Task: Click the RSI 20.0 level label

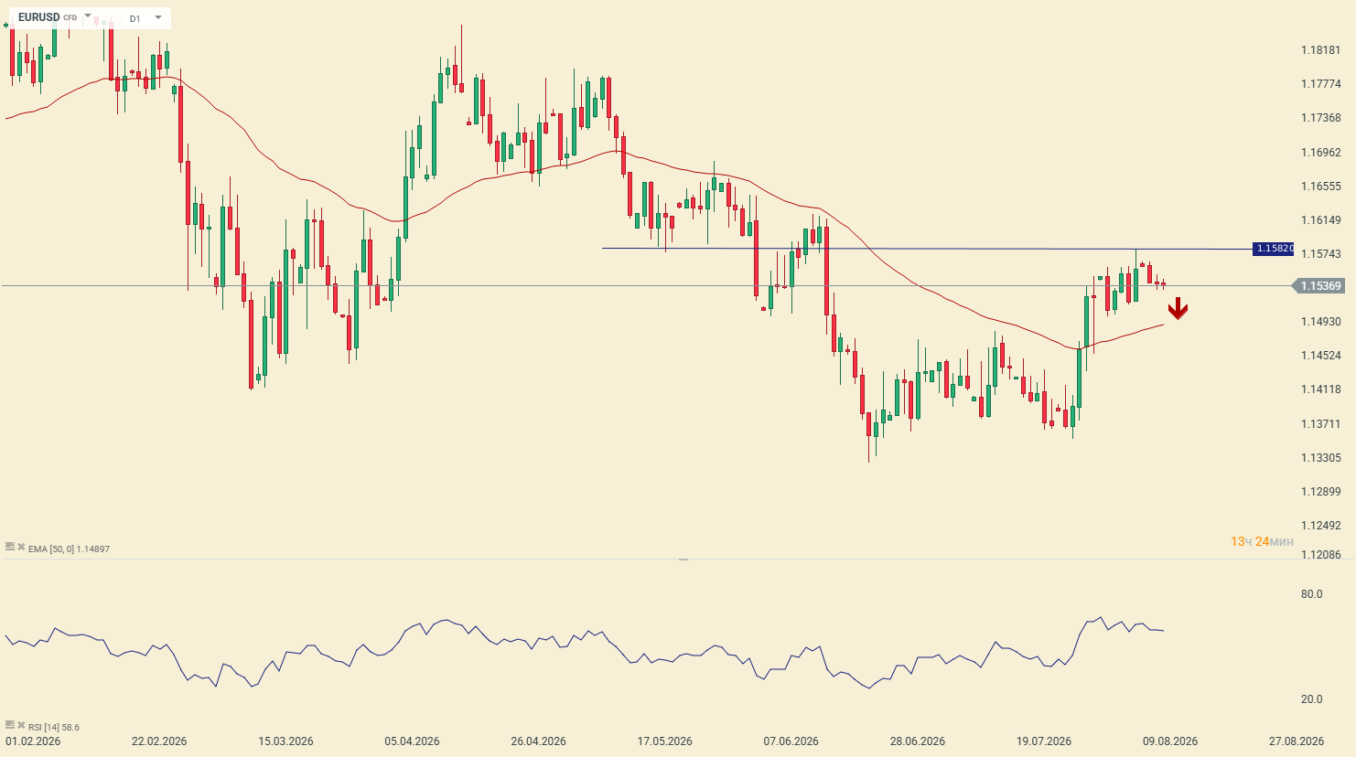Action: 1311,699
